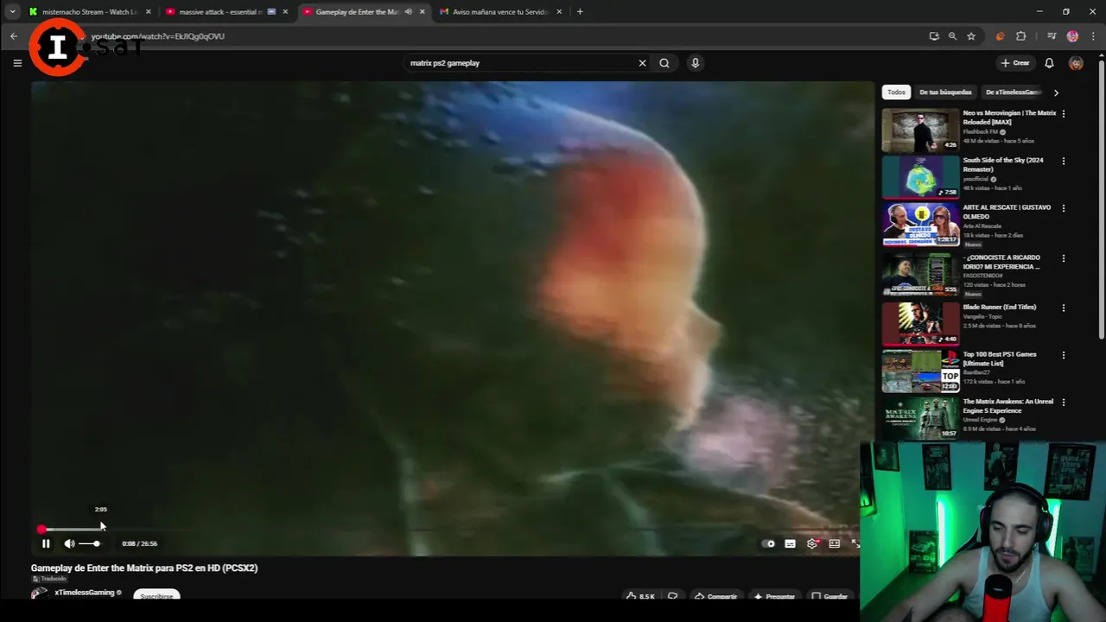The image size is (1106, 622).
Task: Open the Chrome extensions puzzle icon
Action: 1021,36
